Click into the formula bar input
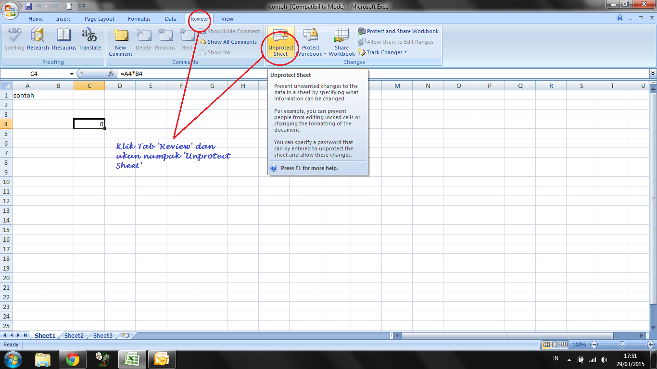The width and height of the screenshot is (657, 369). [x=383, y=74]
